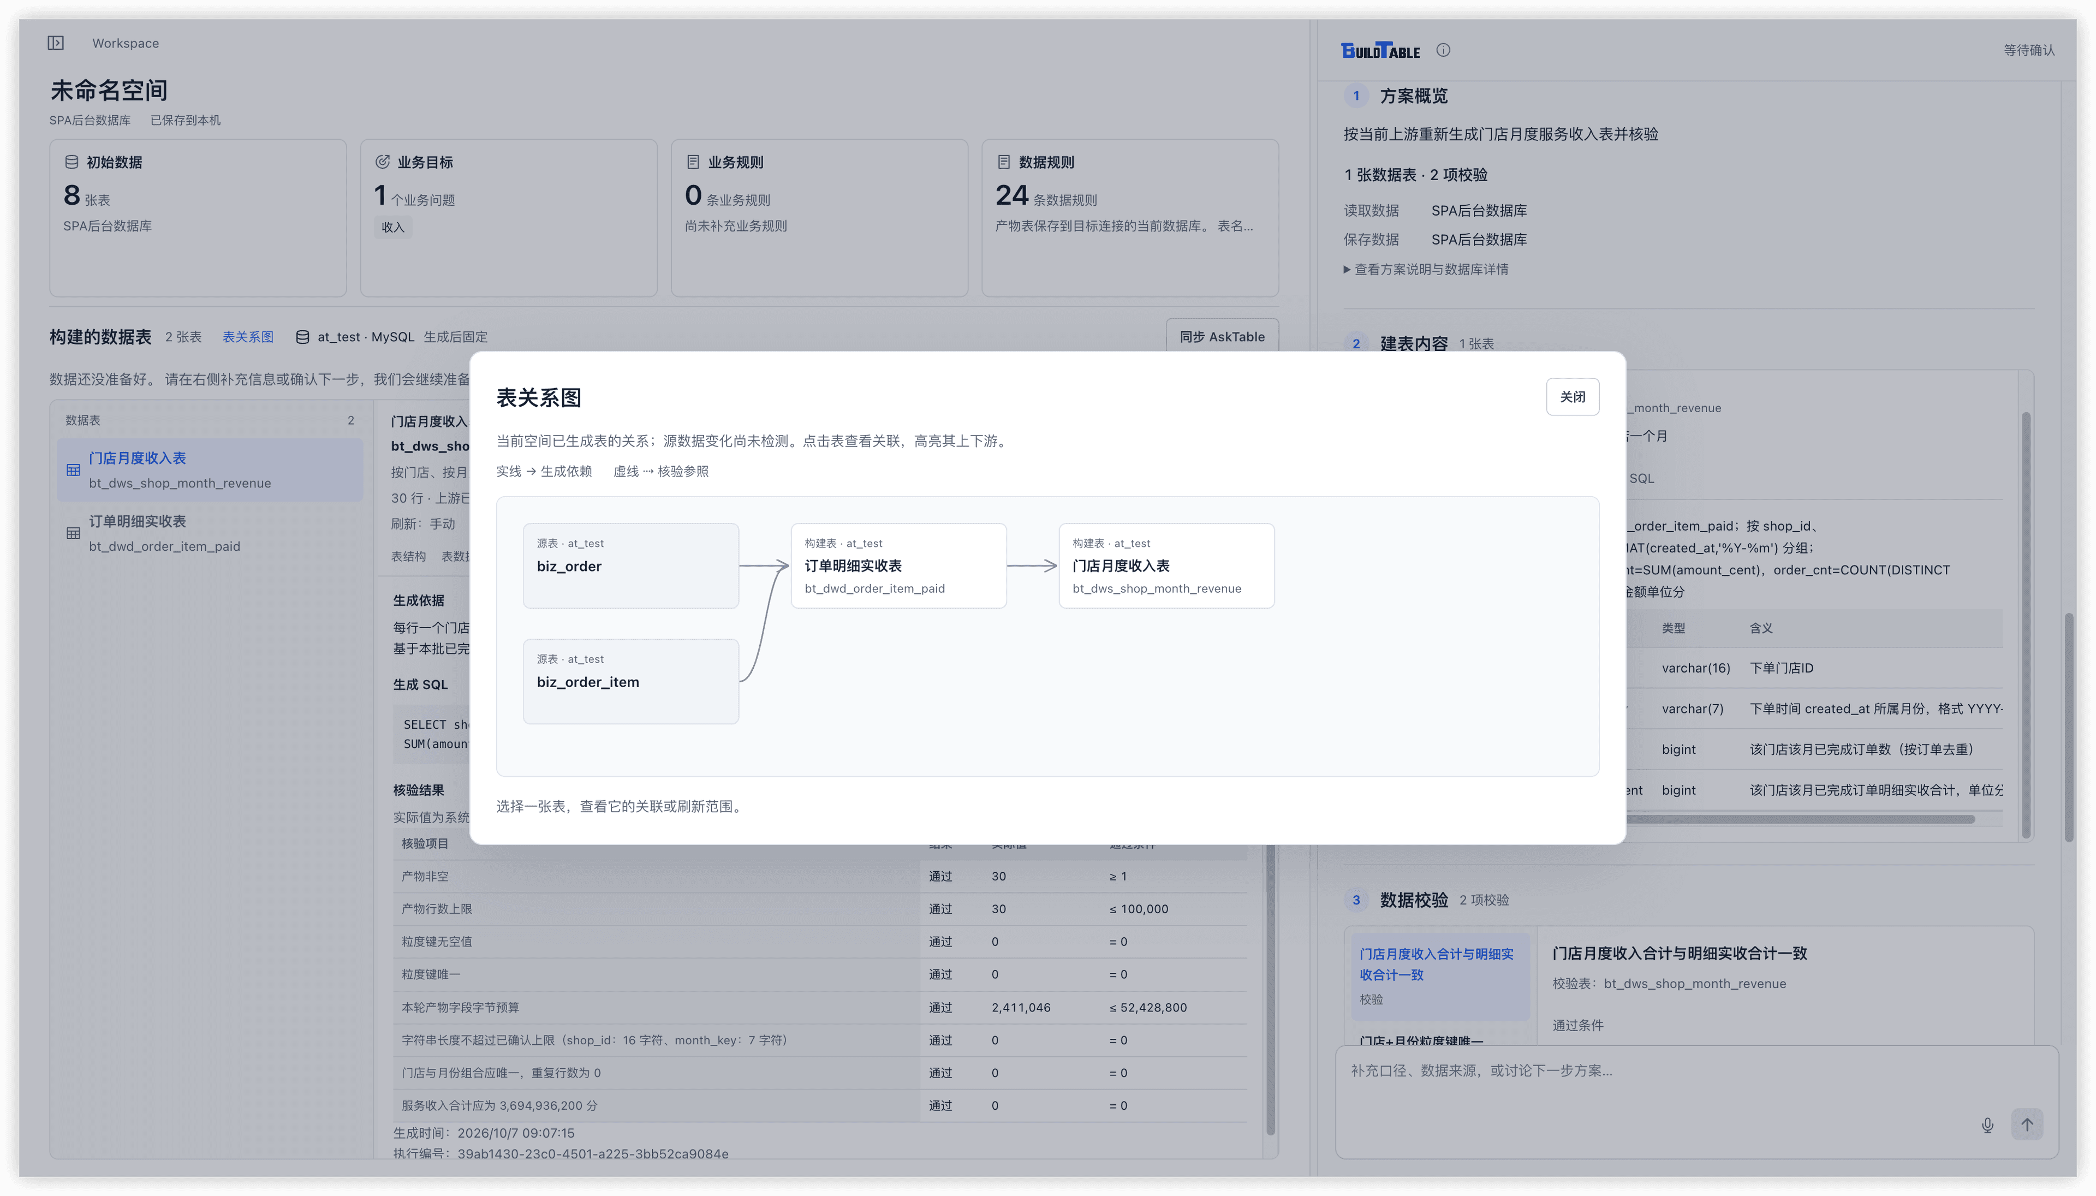Close the 表关系图 dialog with 关闭
This screenshot has height=1196, width=2096.
[x=1572, y=397]
